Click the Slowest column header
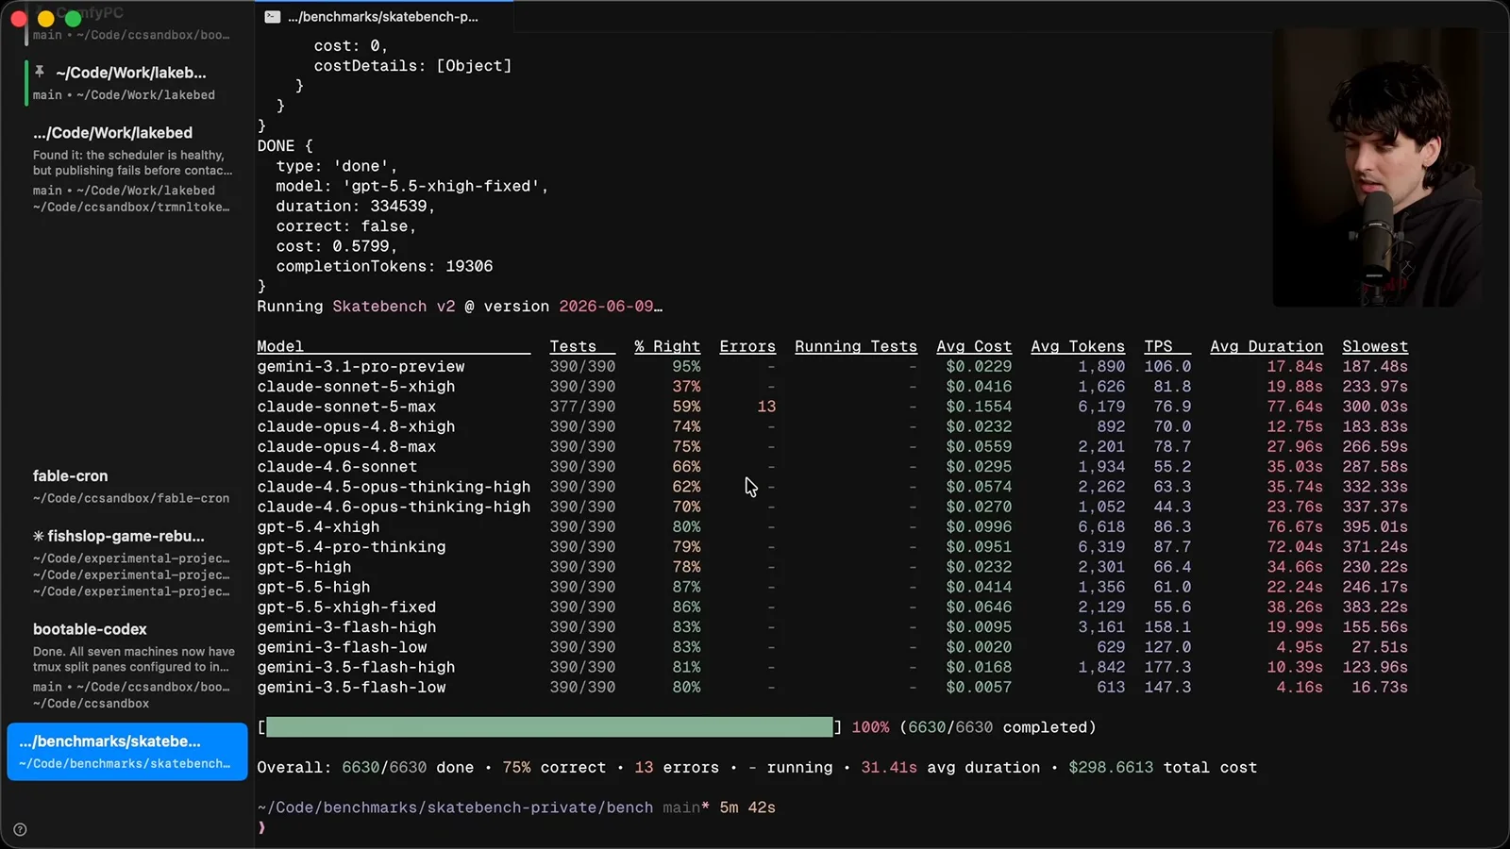 [1375, 346]
